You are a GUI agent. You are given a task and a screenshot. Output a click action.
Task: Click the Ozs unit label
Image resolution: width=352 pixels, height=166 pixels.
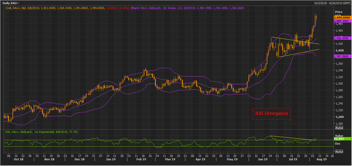pos(338,143)
